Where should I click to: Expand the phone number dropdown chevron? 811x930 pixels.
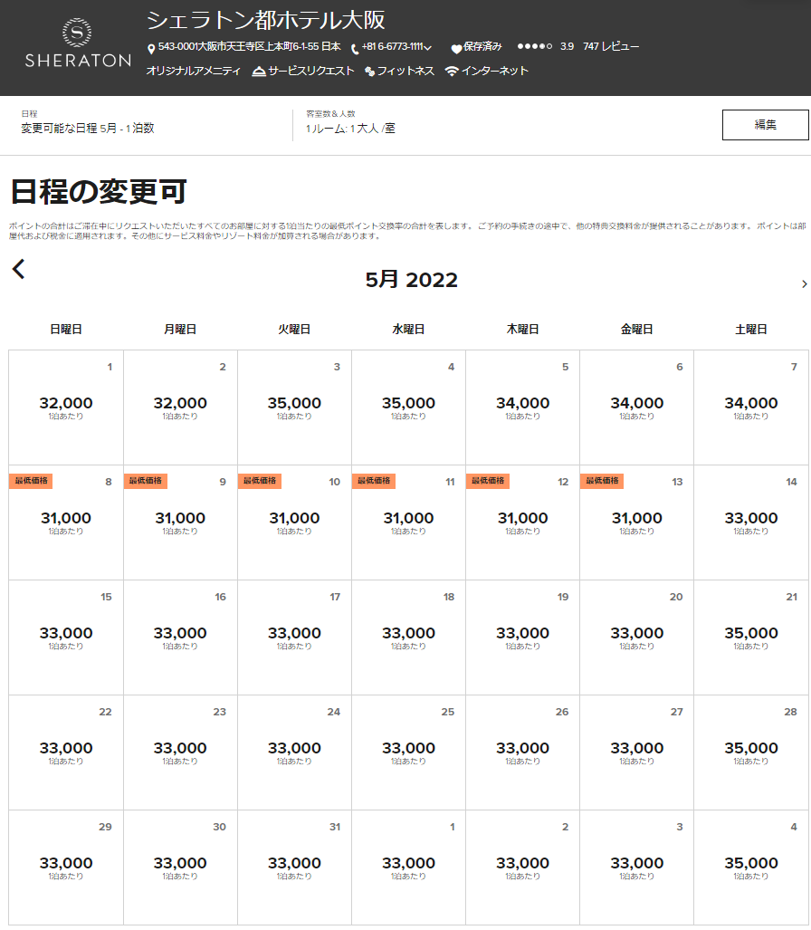tap(428, 48)
